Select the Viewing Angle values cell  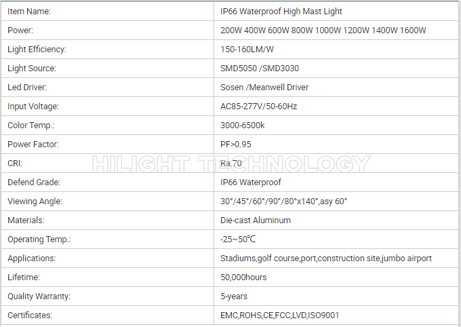336,201
